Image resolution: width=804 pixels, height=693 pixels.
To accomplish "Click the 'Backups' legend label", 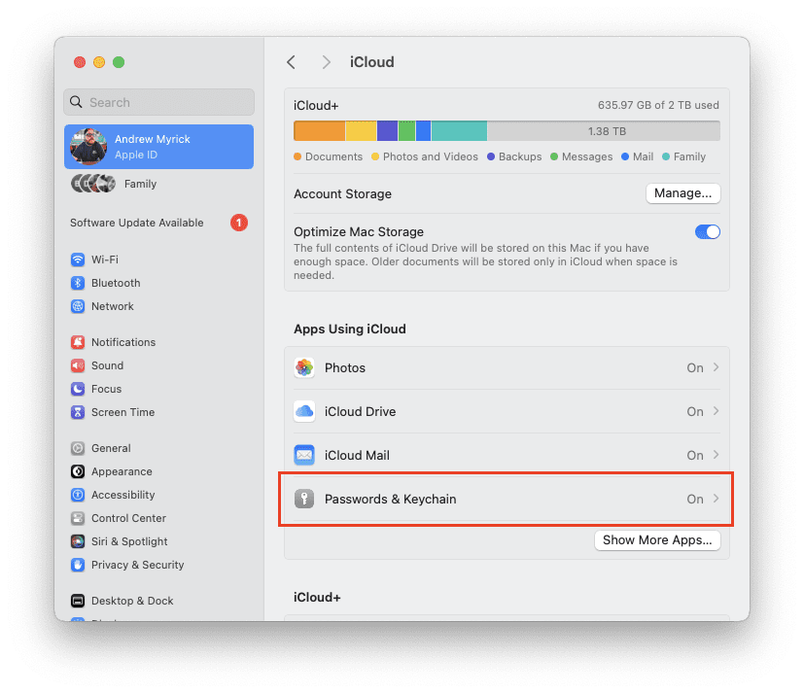I will click(x=520, y=156).
